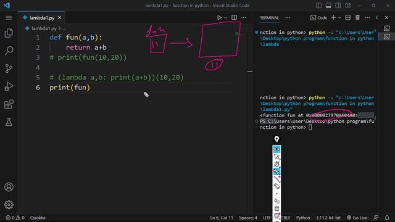This screenshot has width=395, height=222.
Task: Expand the new terminal launch profile dropdown
Action: point(339,18)
